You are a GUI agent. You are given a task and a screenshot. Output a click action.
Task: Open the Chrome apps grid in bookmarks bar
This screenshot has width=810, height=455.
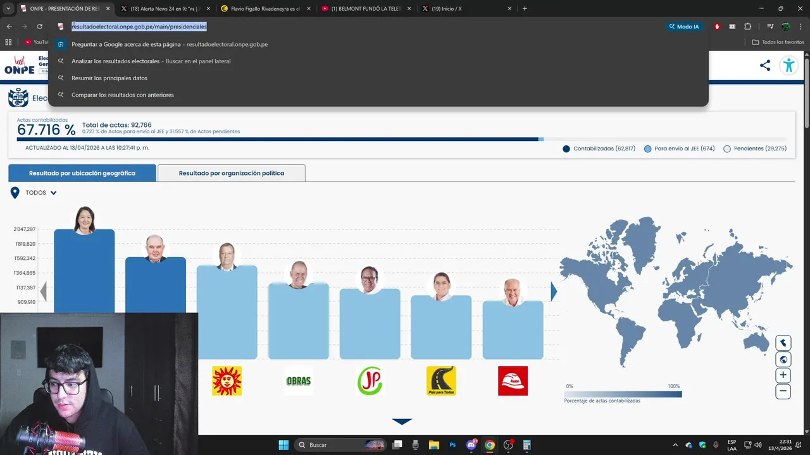(x=8, y=42)
